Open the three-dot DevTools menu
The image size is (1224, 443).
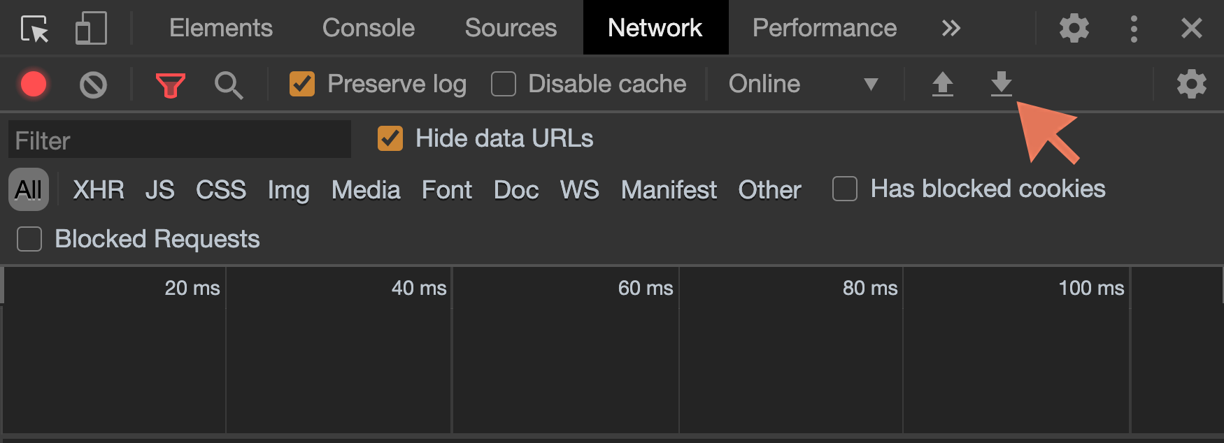click(1134, 29)
